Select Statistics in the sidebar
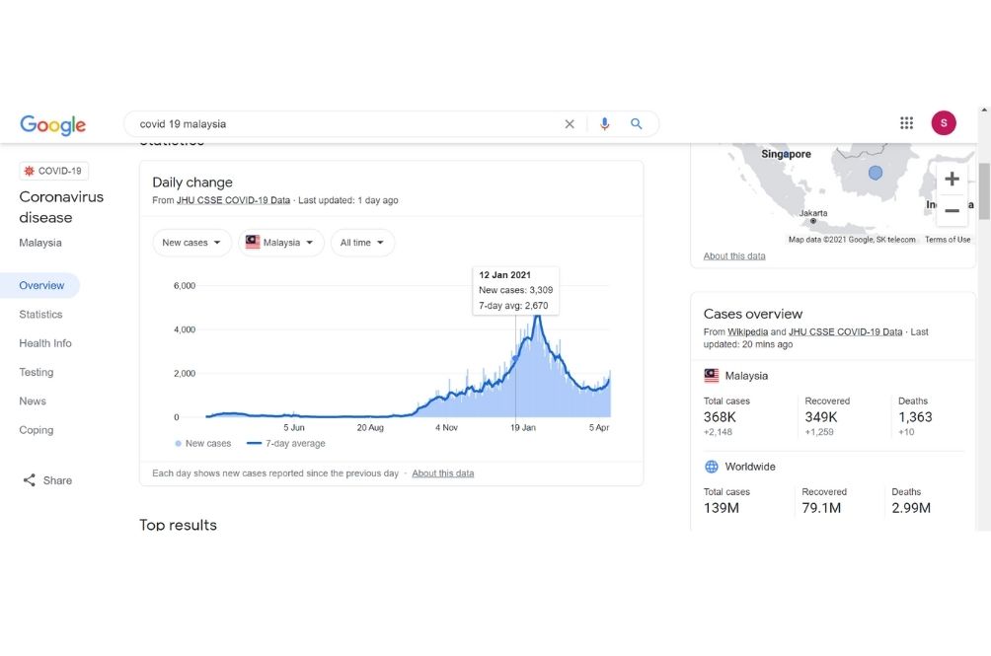 (x=40, y=315)
